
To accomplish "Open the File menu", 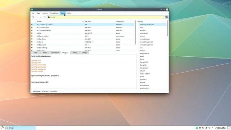I will 33,13.
